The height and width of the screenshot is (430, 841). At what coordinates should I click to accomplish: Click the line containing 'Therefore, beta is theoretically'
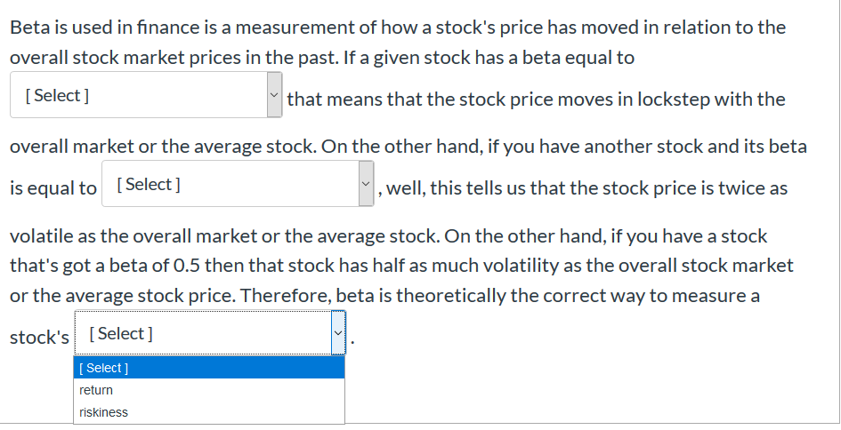point(384,296)
